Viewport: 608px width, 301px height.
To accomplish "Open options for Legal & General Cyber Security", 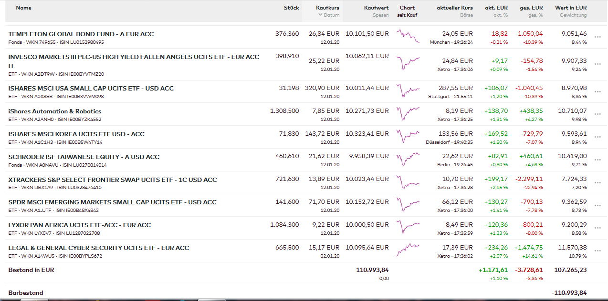I will pyautogui.click(x=598, y=251).
